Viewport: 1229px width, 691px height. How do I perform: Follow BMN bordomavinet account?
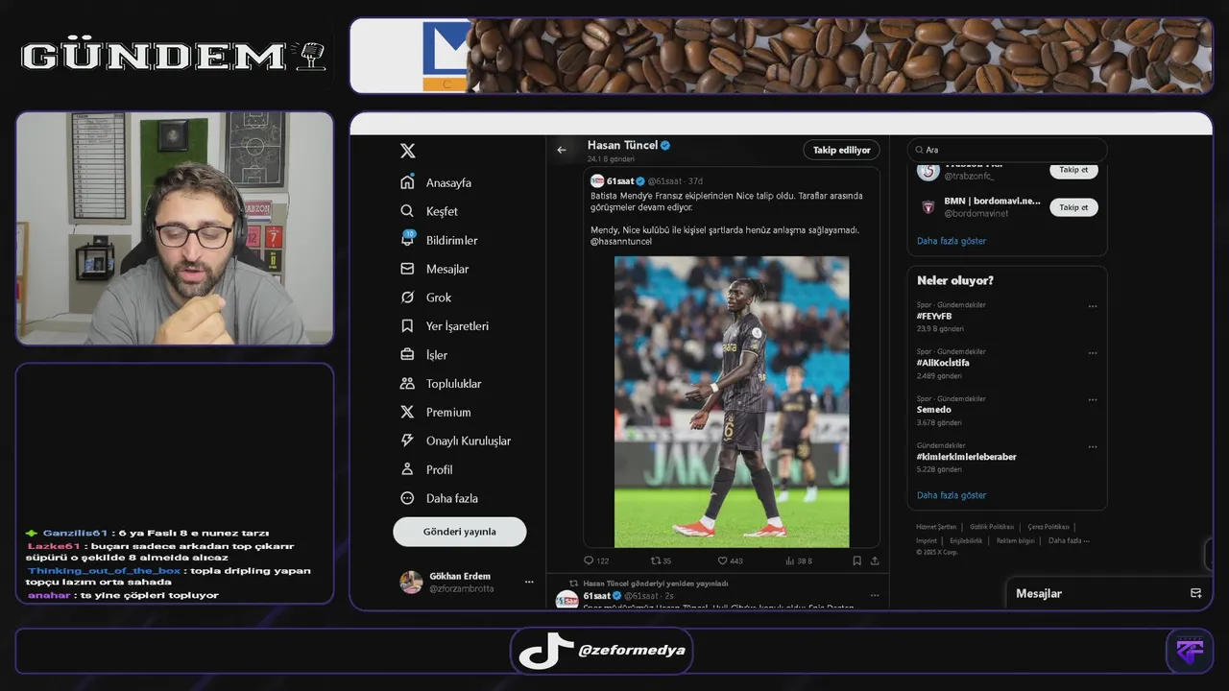coord(1073,207)
